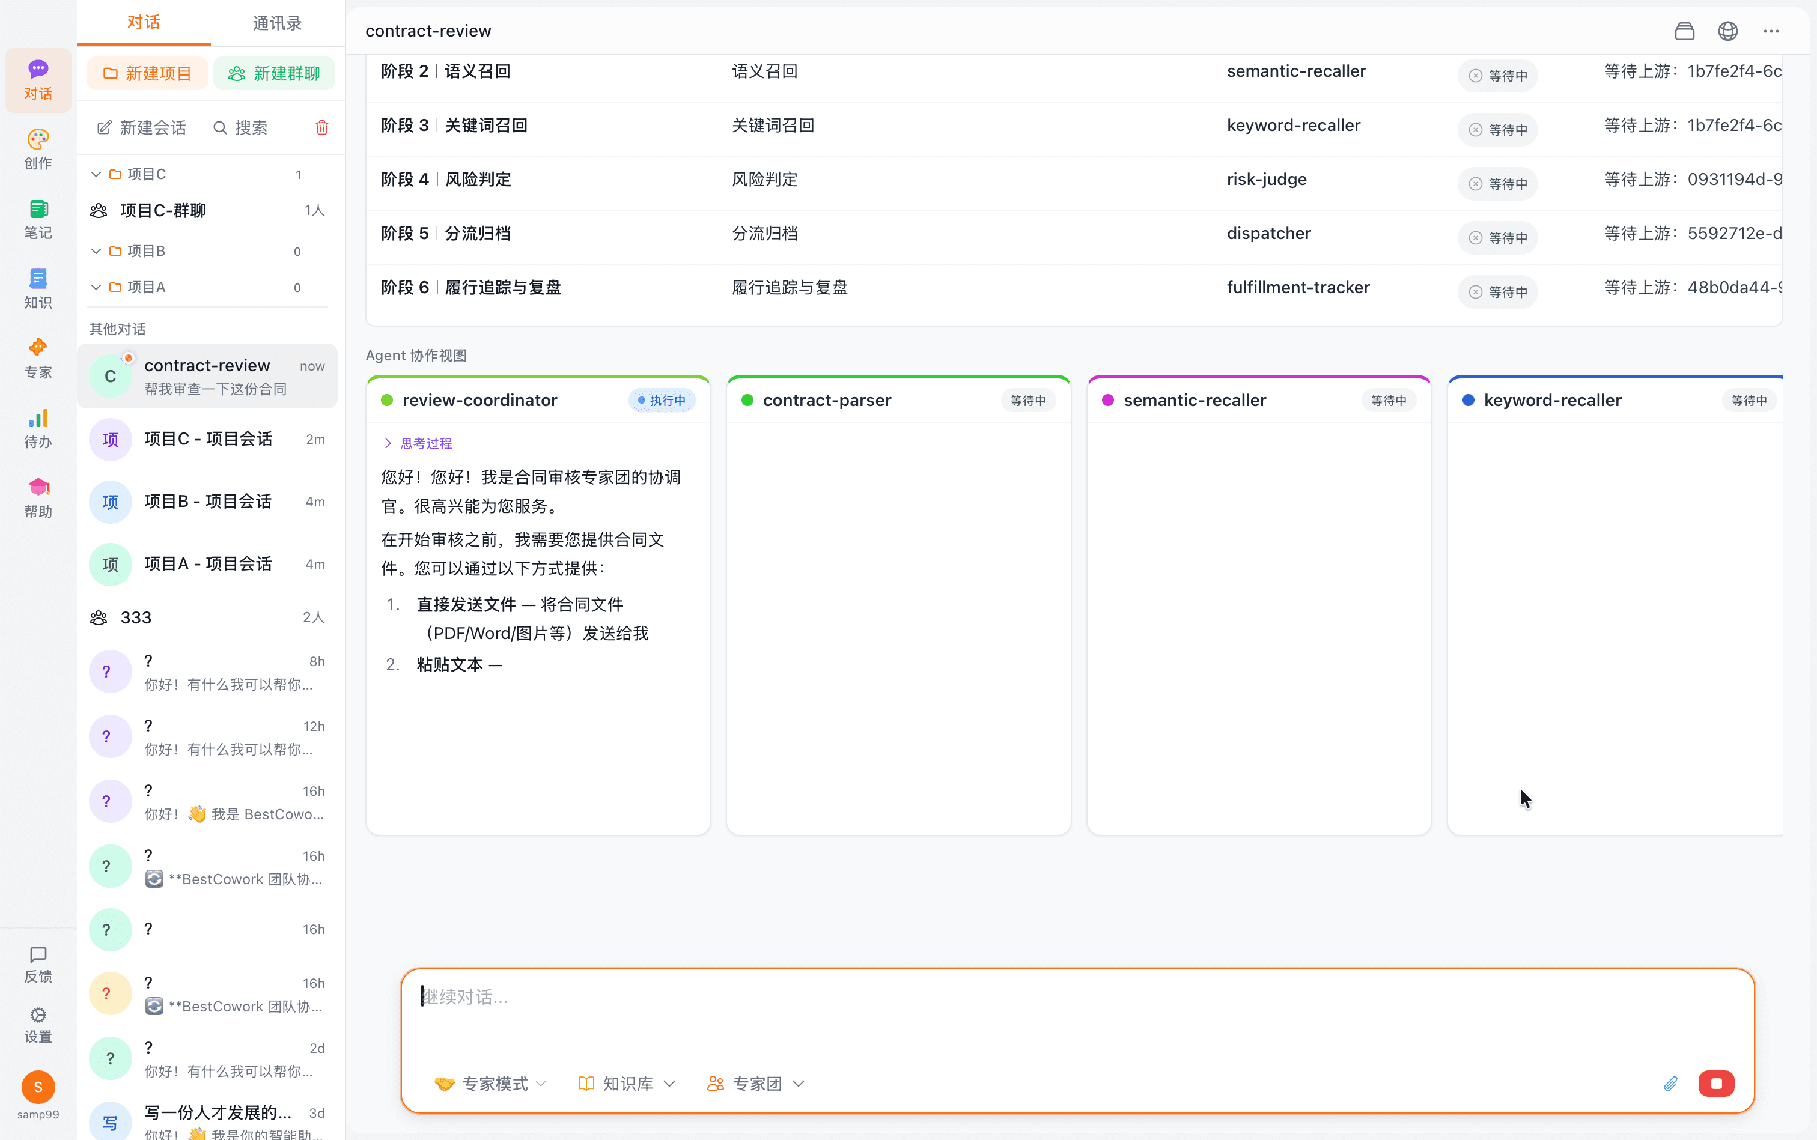Click the contract-parser agent card header
Image resolution: width=1817 pixels, height=1140 pixels.
898,401
